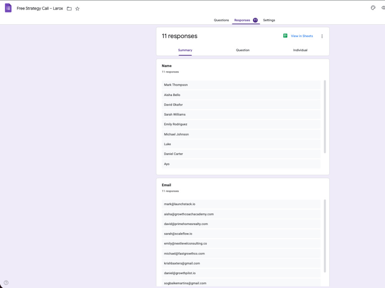Click the name Mark Thompson

[176, 85]
